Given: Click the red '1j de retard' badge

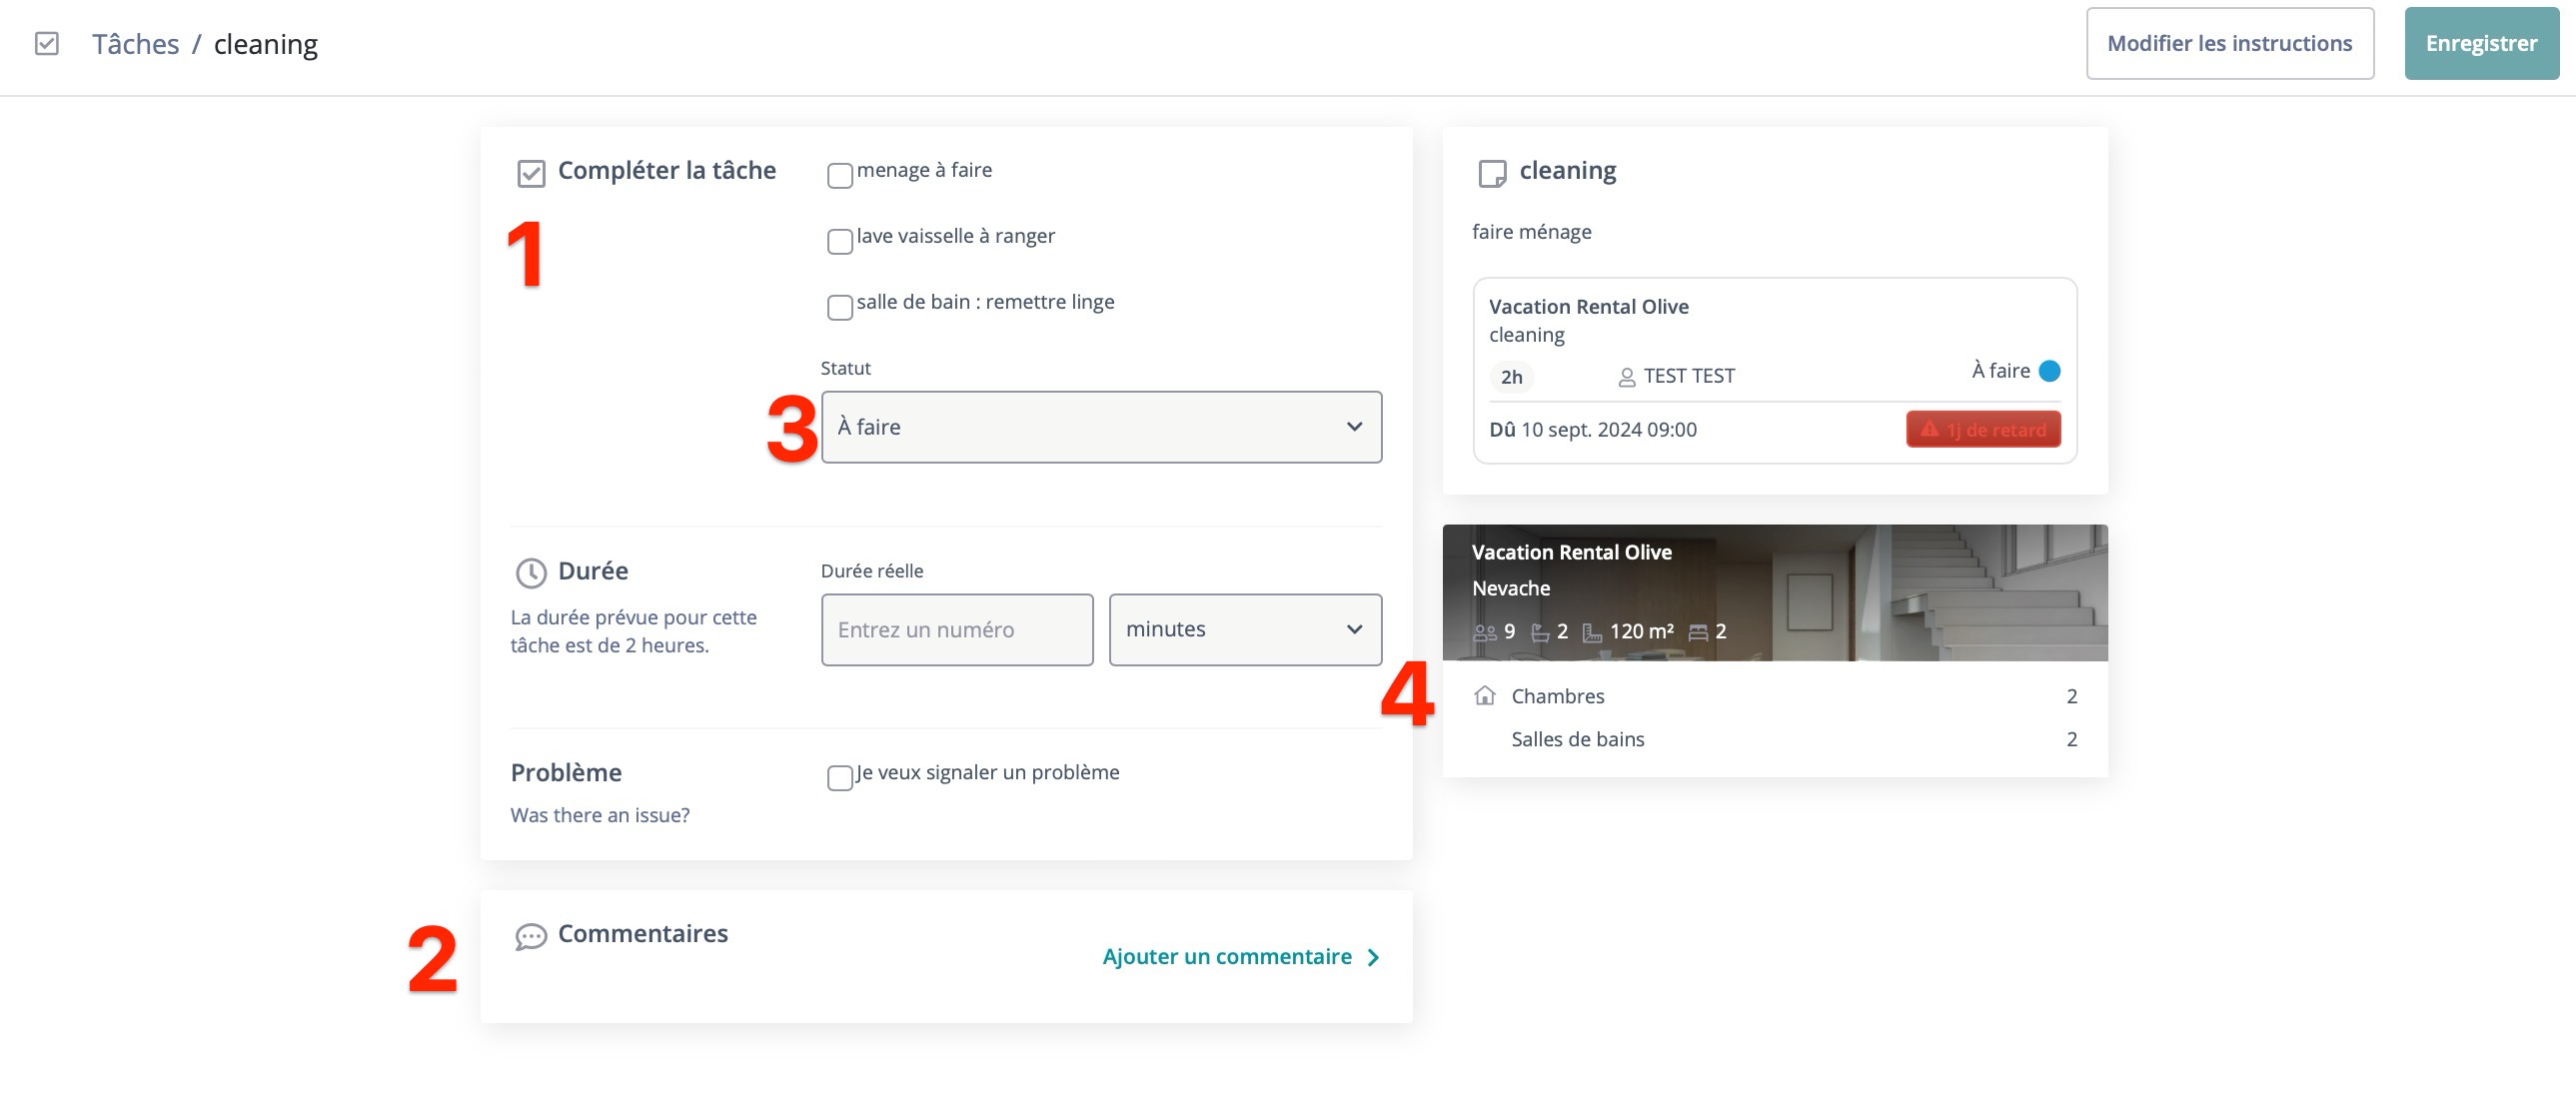Looking at the screenshot, I should coord(1983,429).
